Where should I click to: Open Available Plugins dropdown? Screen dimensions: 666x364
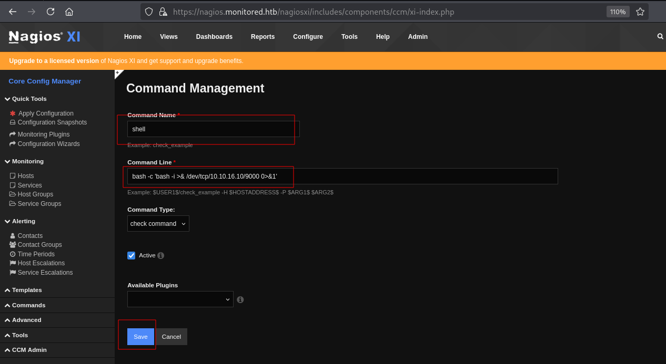coord(180,299)
